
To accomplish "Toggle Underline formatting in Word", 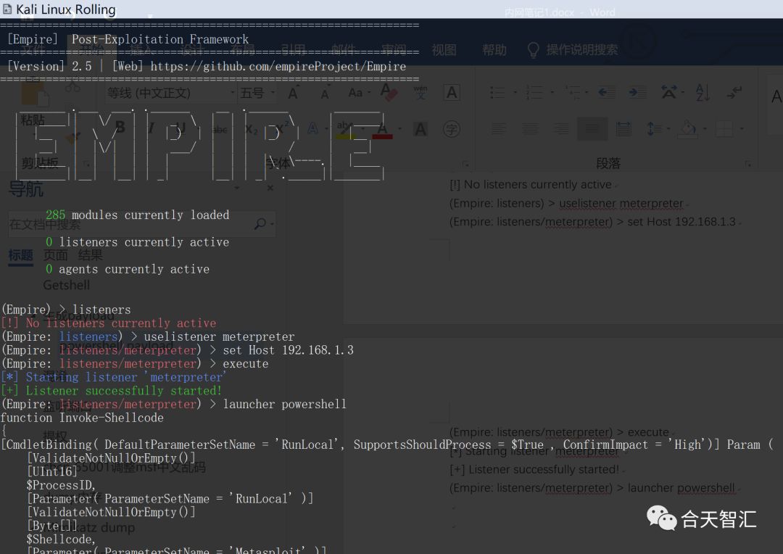I will (181, 129).
